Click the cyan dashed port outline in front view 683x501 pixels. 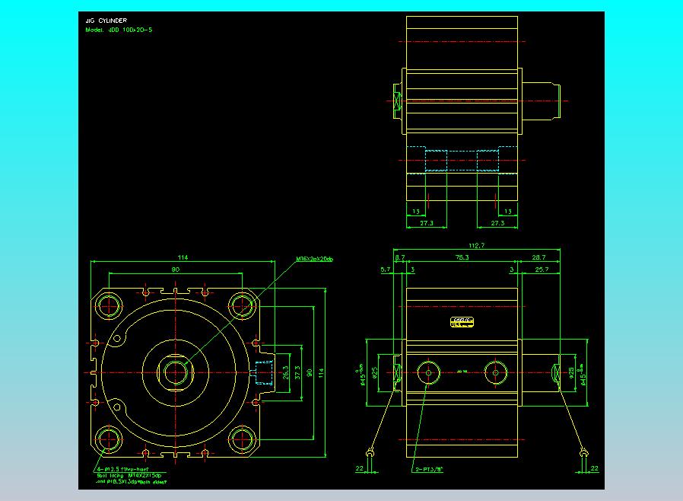click(x=263, y=372)
